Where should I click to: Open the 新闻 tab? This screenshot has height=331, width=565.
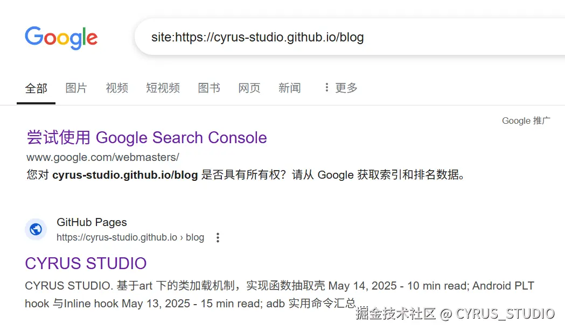289,88
